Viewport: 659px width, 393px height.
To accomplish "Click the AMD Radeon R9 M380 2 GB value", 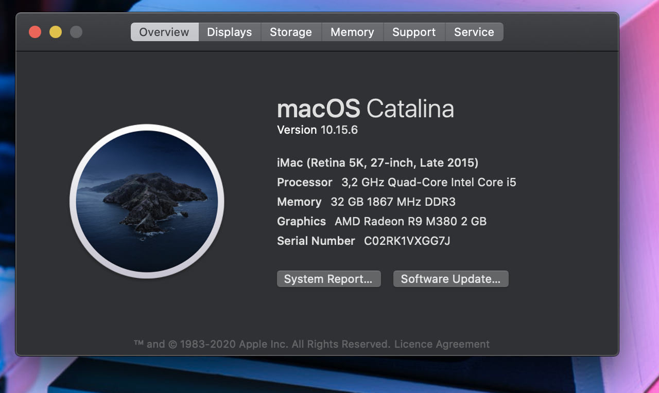I will tap(410, 222).
